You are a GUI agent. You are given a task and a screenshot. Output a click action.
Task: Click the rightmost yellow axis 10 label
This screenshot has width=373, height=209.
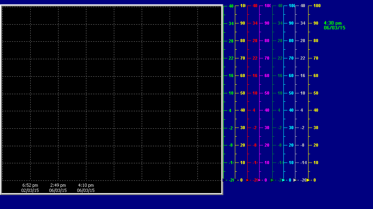pos(316,163)
